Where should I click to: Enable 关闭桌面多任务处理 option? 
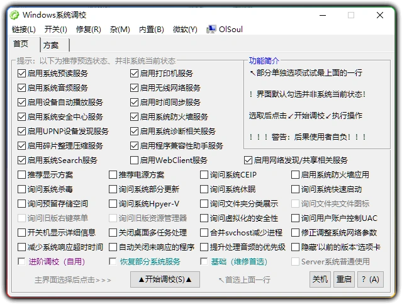[113, 233]
